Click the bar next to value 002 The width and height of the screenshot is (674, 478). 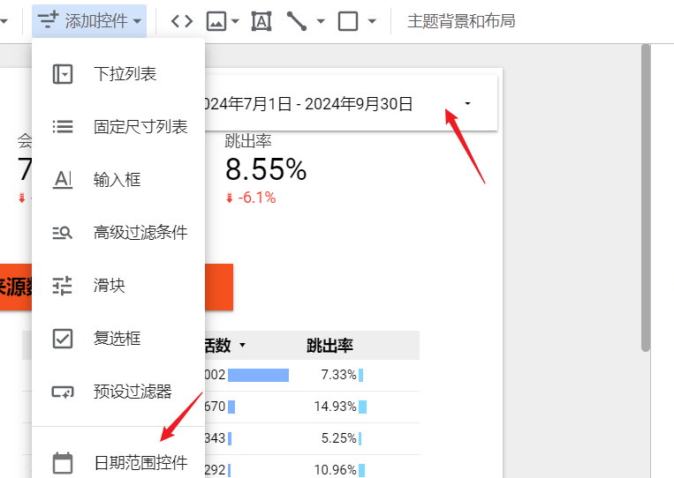258,375
